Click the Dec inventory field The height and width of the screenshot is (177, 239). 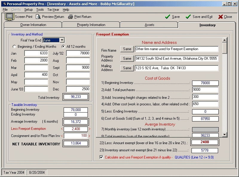(x=78, y=89)
